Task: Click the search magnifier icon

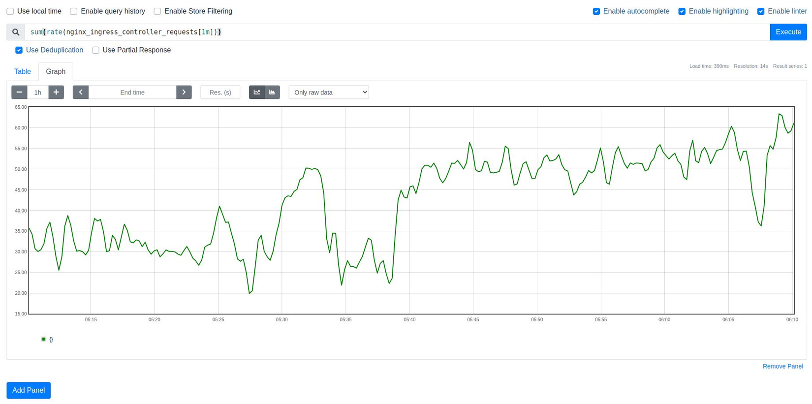Action: point(16,32)
